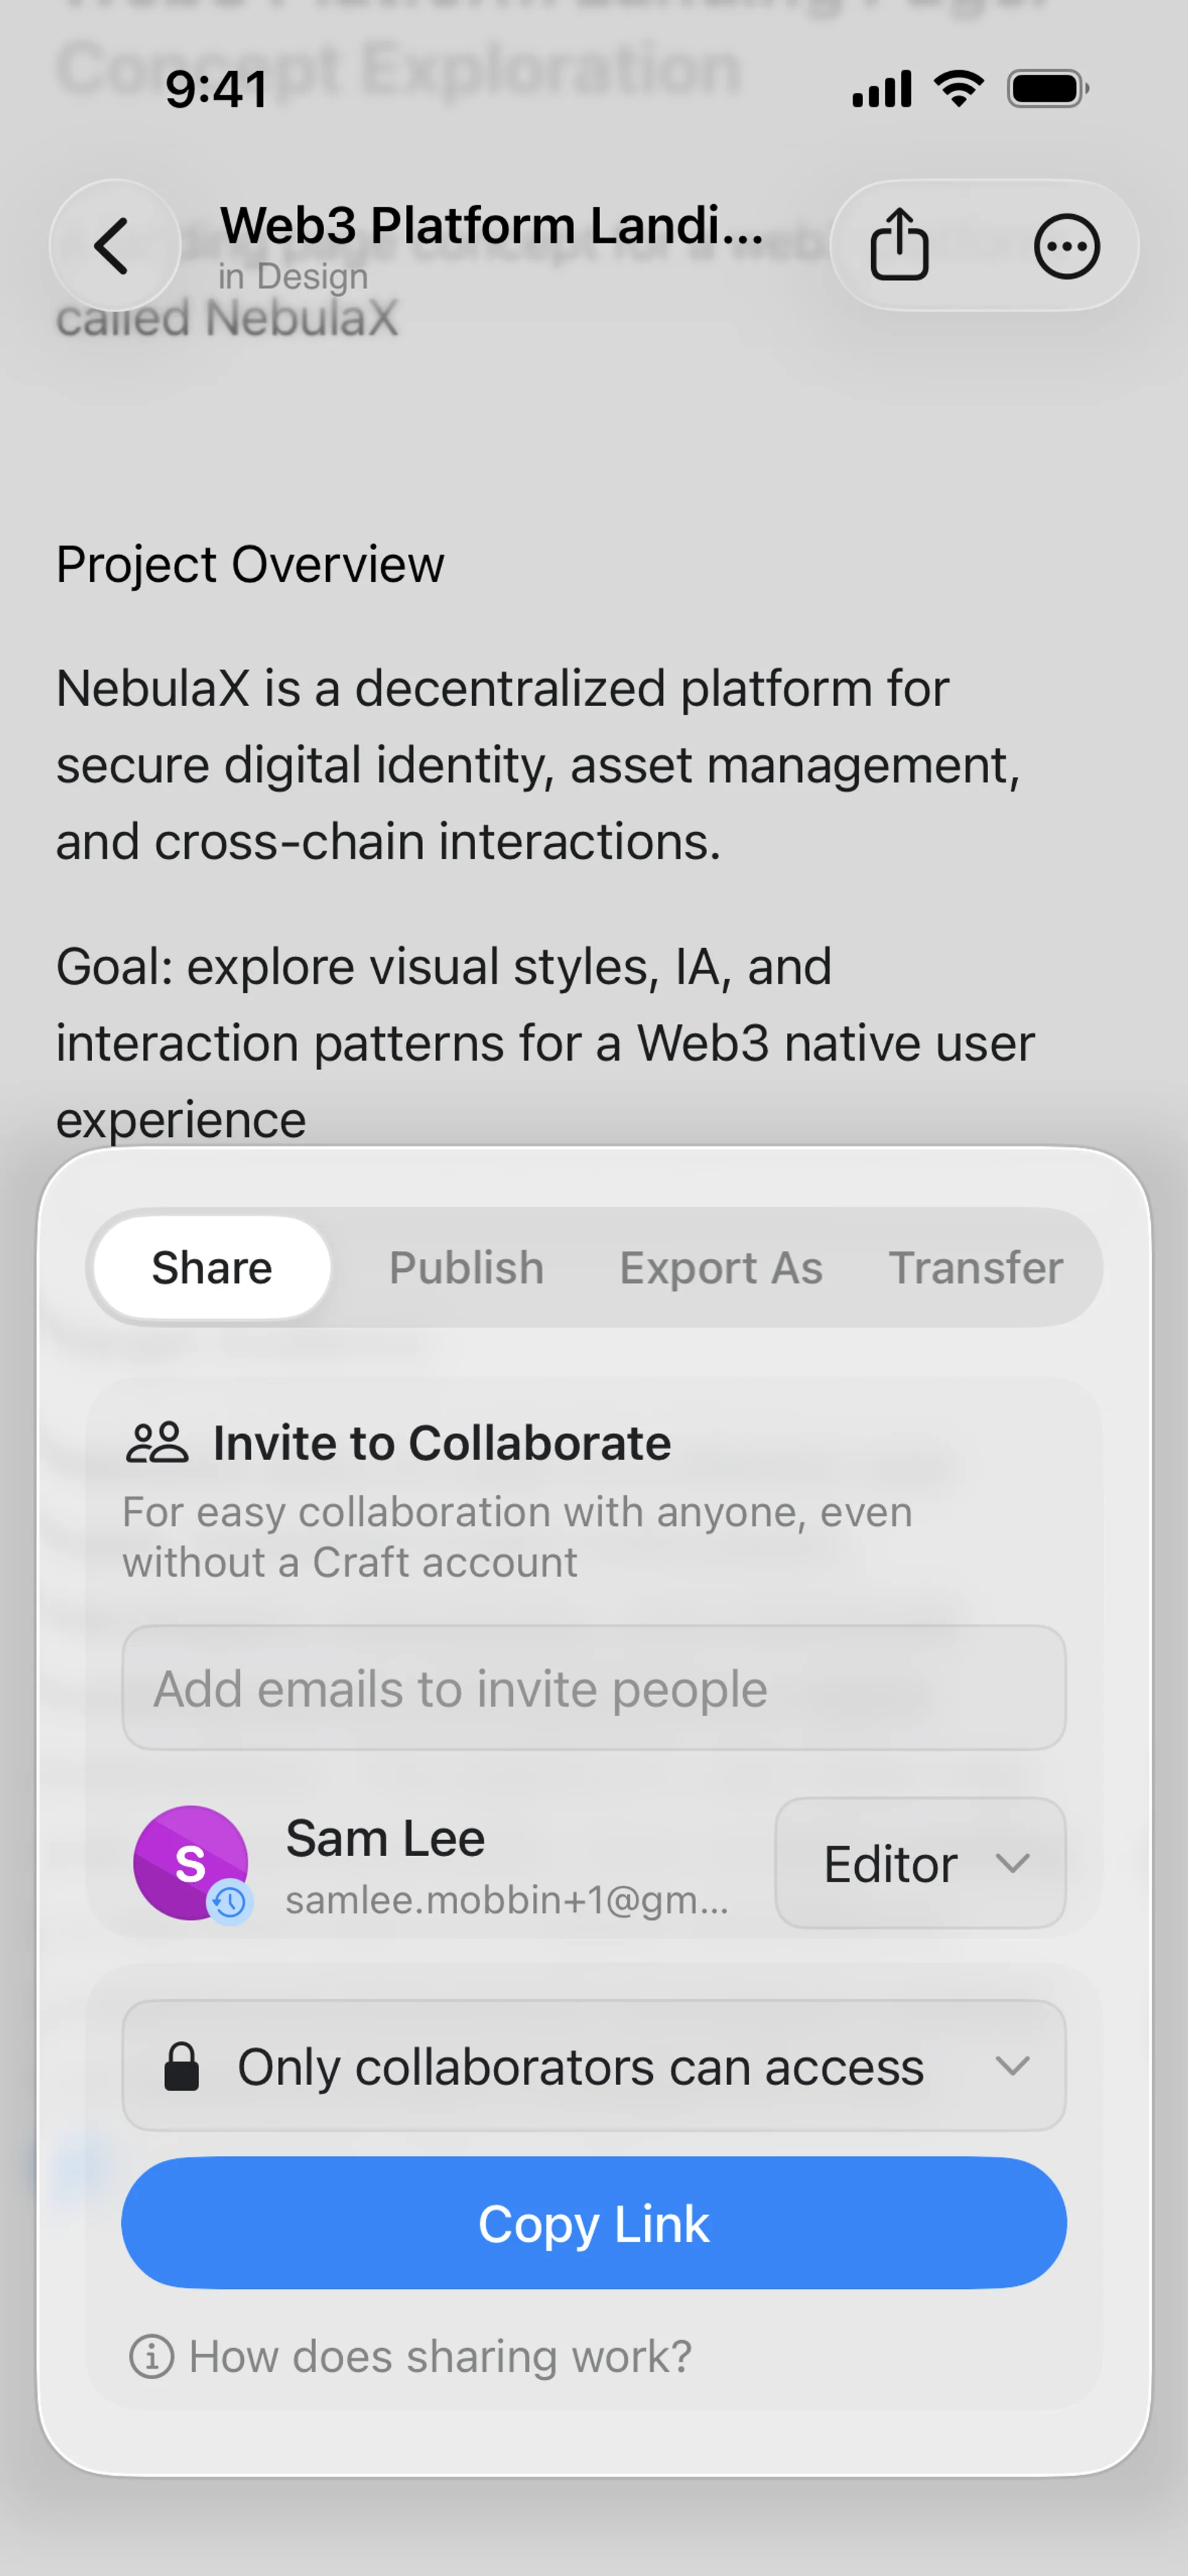Tap Sam Lee's purple avatar
Viewport: 1188px width, 2576px height.
tap(191, 1862)
